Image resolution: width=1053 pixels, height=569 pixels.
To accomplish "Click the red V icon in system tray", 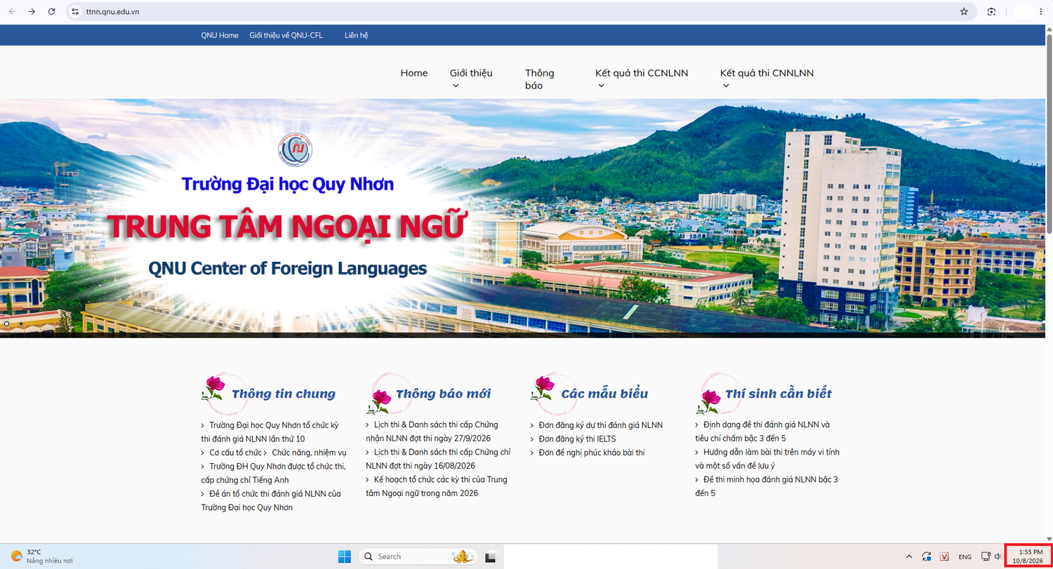I will (x=944, y=556).
